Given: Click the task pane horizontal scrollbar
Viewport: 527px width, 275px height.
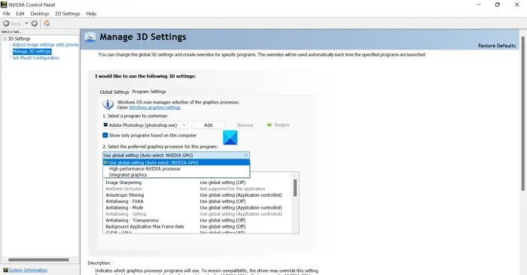Looking at the screenshot, I should 38,259.
